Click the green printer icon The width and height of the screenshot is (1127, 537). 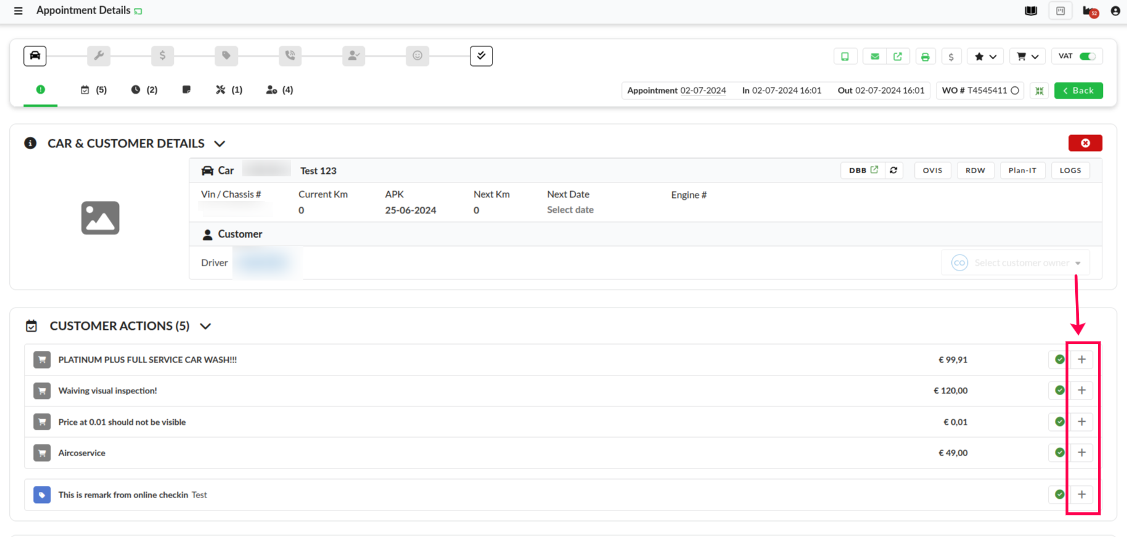coord(925,57)
